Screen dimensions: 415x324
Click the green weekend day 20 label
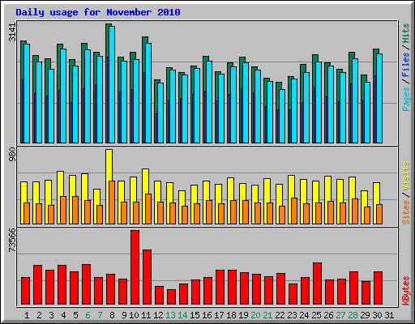[x=255, y=315]
